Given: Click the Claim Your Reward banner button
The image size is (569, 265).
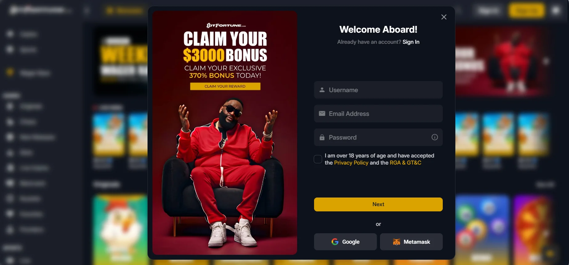Looking at the screenshot, I should (x=225, y=86).
